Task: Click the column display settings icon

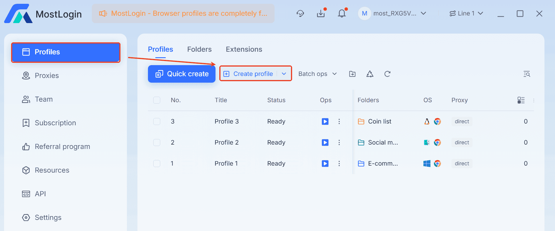Action: coord(521,100)
